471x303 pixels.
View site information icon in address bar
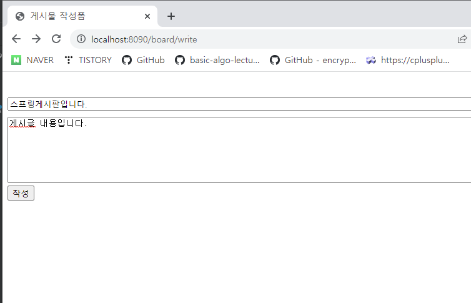[x=81, y=39]
